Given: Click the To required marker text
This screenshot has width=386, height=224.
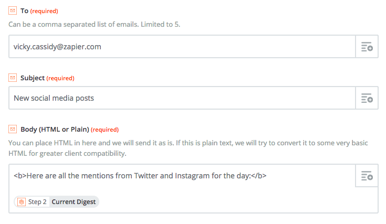Looking at the screenshot, I should [44, 11].
